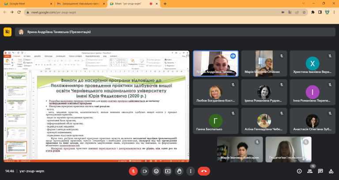Image resolution: width=339 pixels, height=180 pixels.
Task: Unmute the microphone in the Meet control bar
Action: point(133,171)
